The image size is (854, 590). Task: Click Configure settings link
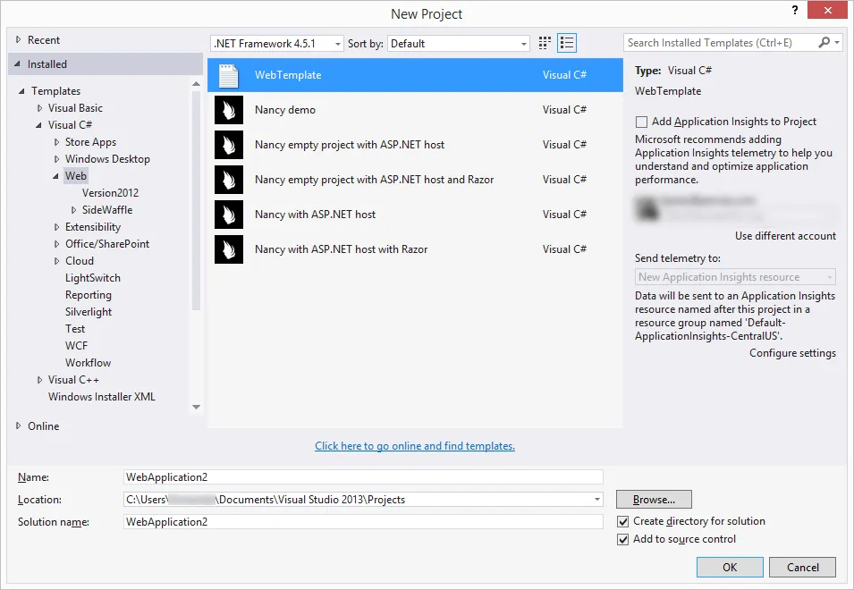(792, 353)
